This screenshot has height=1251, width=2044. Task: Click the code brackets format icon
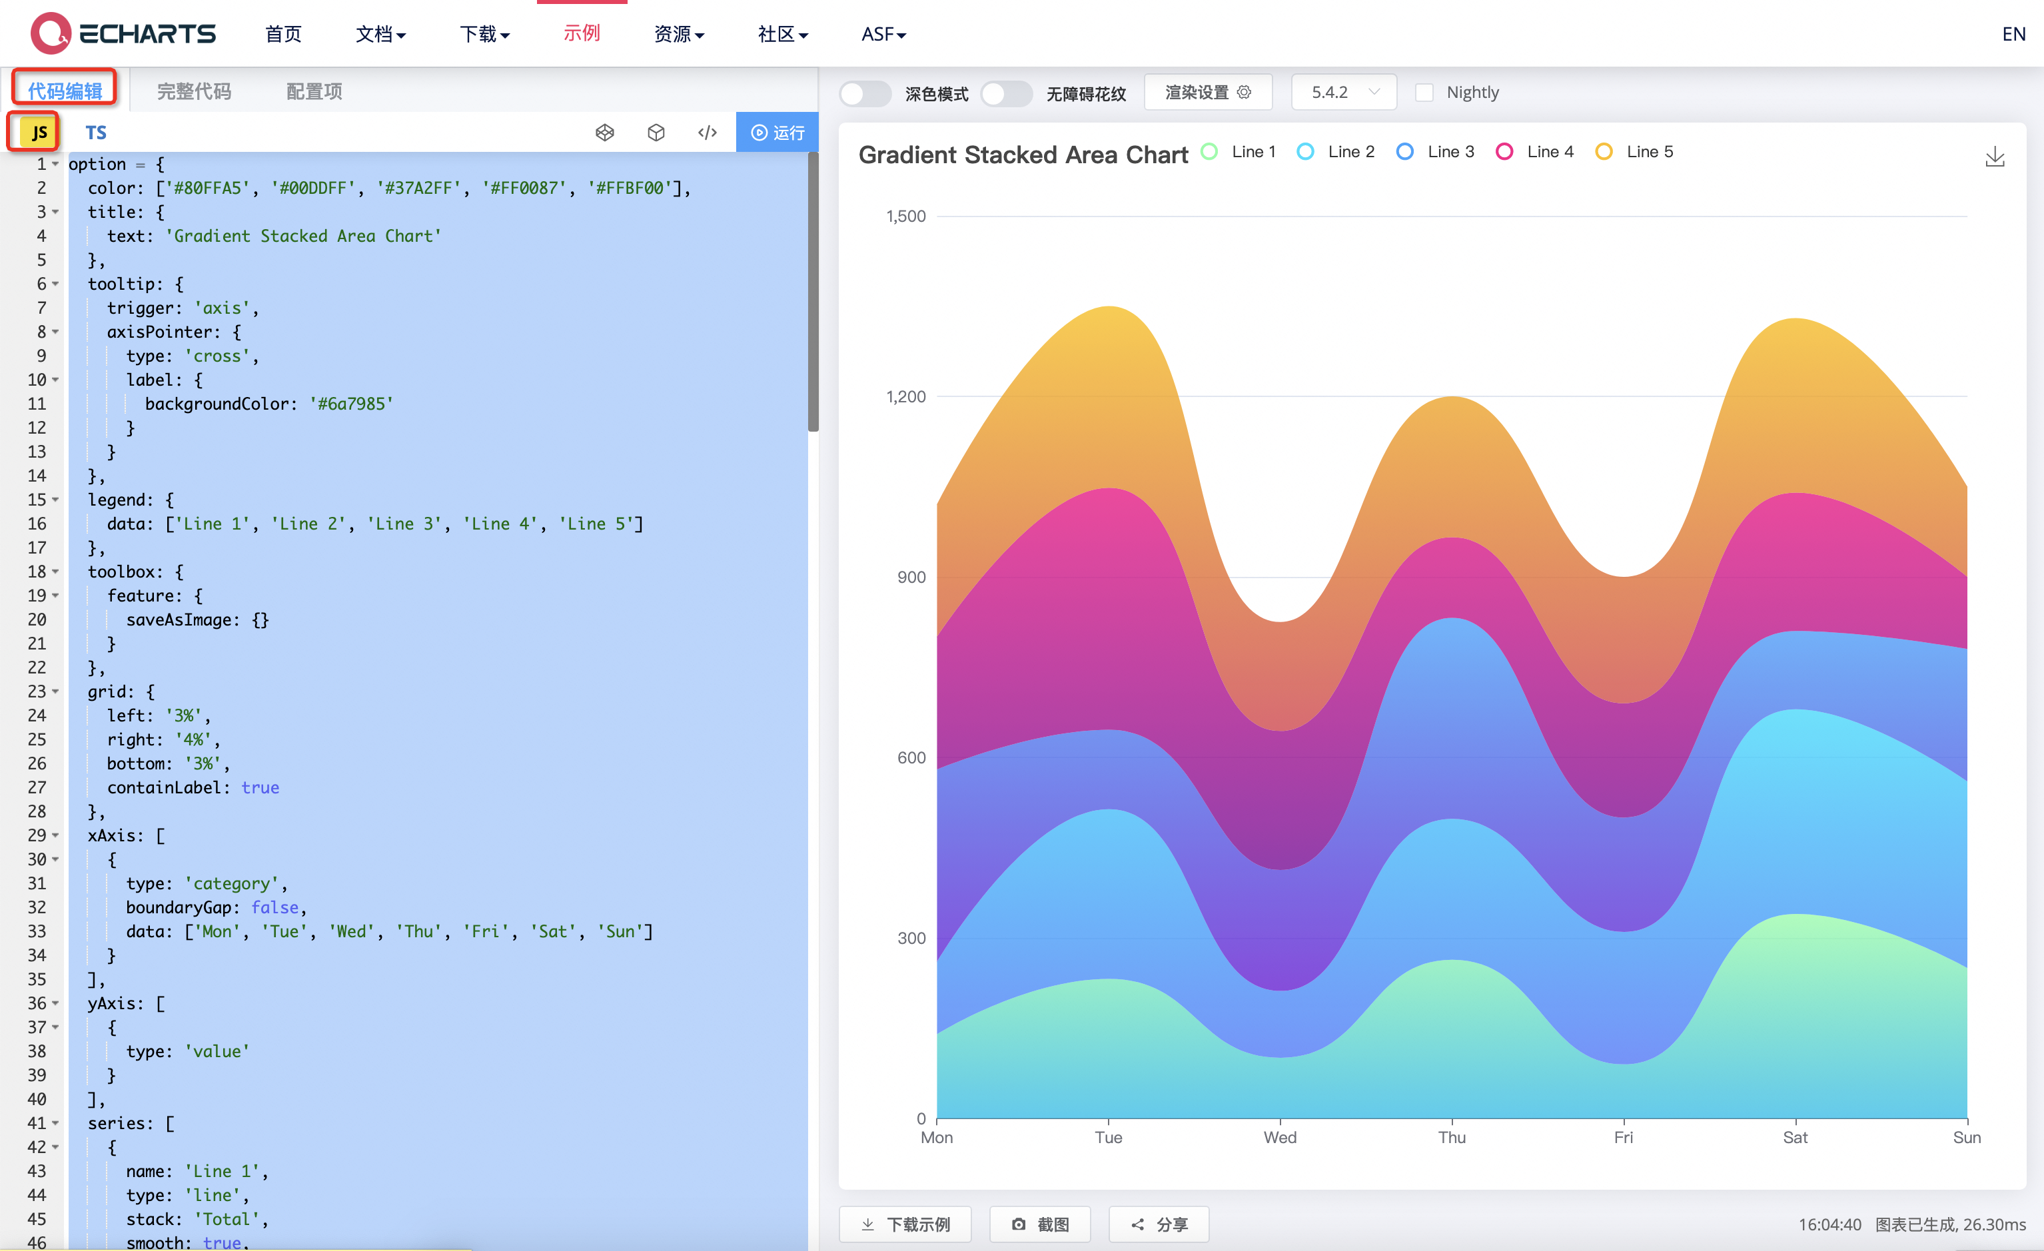[x=707, y=133]
